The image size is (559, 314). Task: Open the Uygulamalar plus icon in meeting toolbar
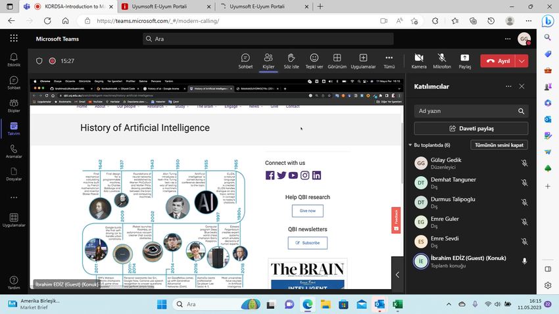pyautogui.click(x=363, y=58)
